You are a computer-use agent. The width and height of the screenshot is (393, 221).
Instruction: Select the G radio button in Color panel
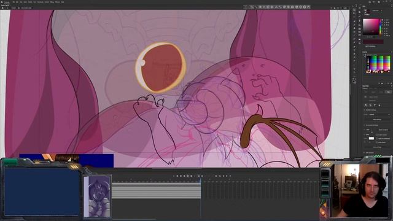pyautogui.click(x=382, y=31)
